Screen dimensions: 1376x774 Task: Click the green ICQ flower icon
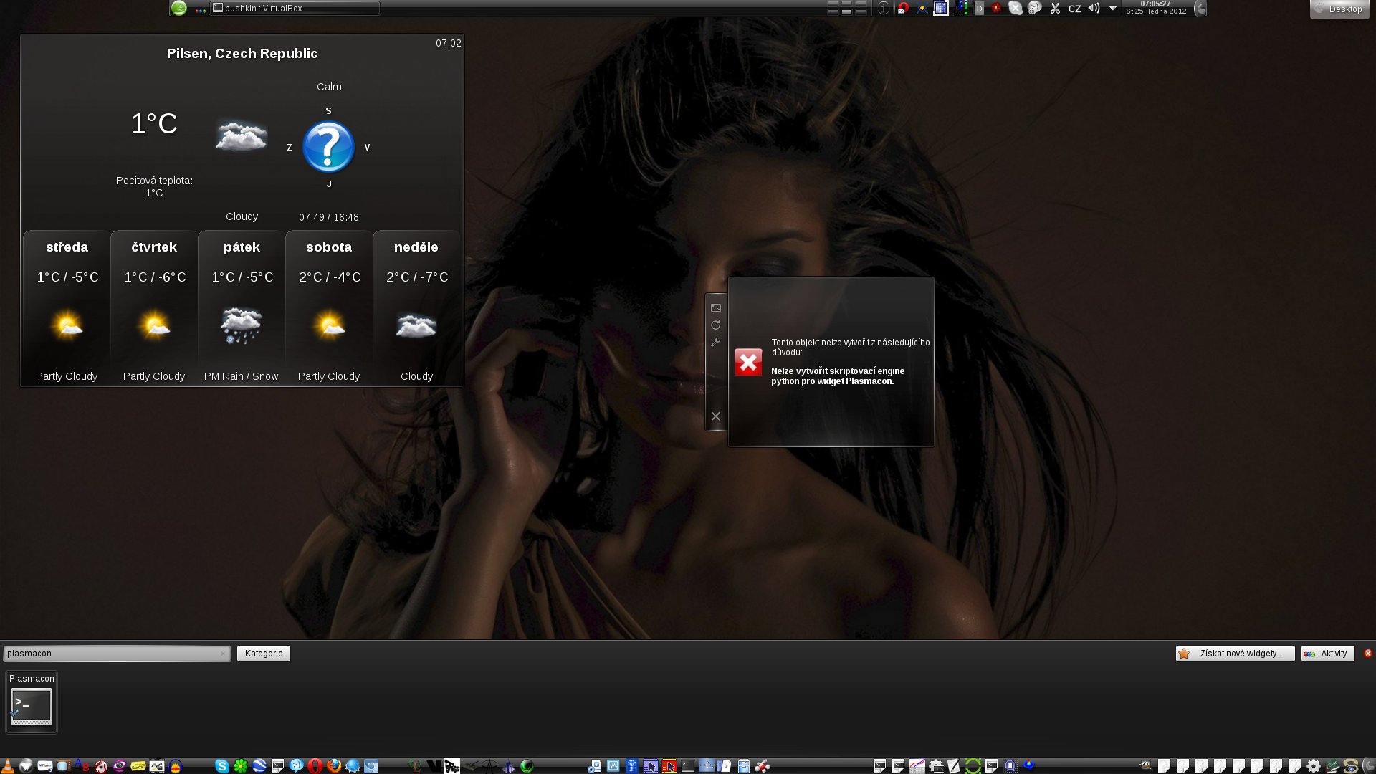pos(241,766)
